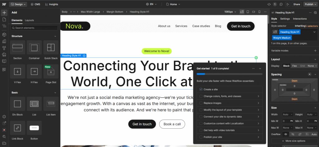
Task: Open canvas settings three-dots icon
Action: [265, 12]
